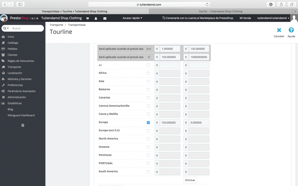
Task: Click the Catálogo book icon in sidebar
Action: (x=3, y=43)
